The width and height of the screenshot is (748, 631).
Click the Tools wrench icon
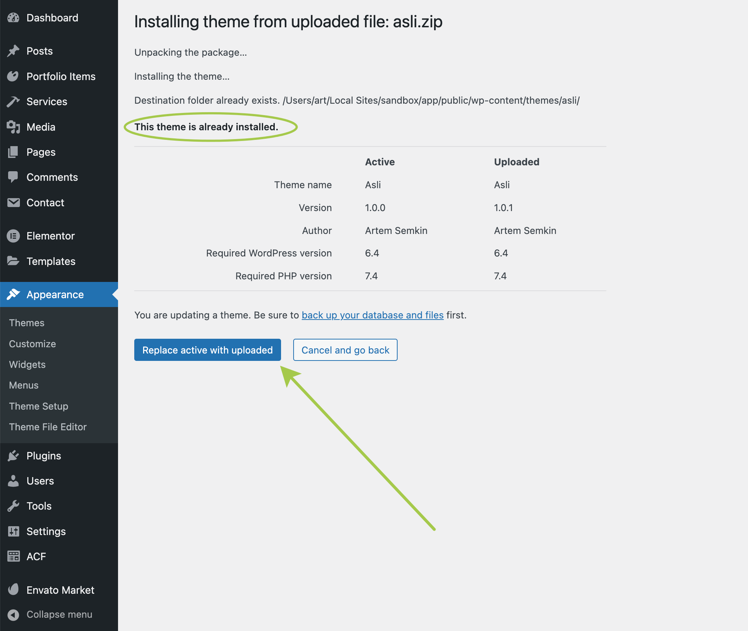click(x=13, y=506)
